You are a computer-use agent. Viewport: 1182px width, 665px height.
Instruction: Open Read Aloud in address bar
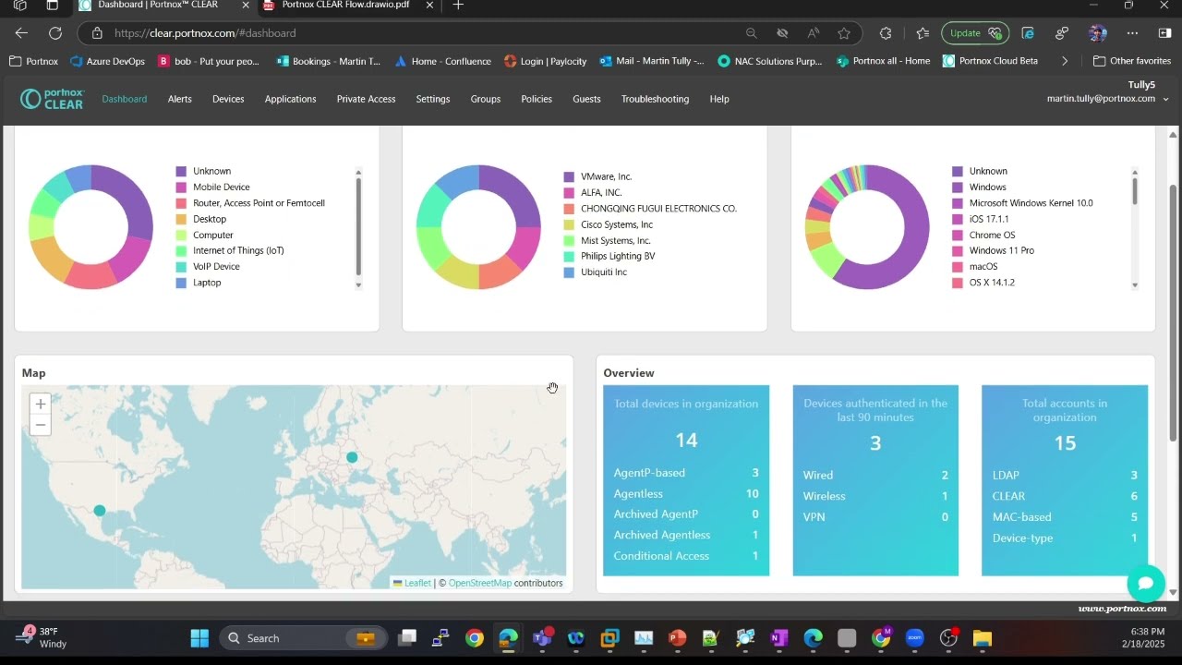(814, 33)
